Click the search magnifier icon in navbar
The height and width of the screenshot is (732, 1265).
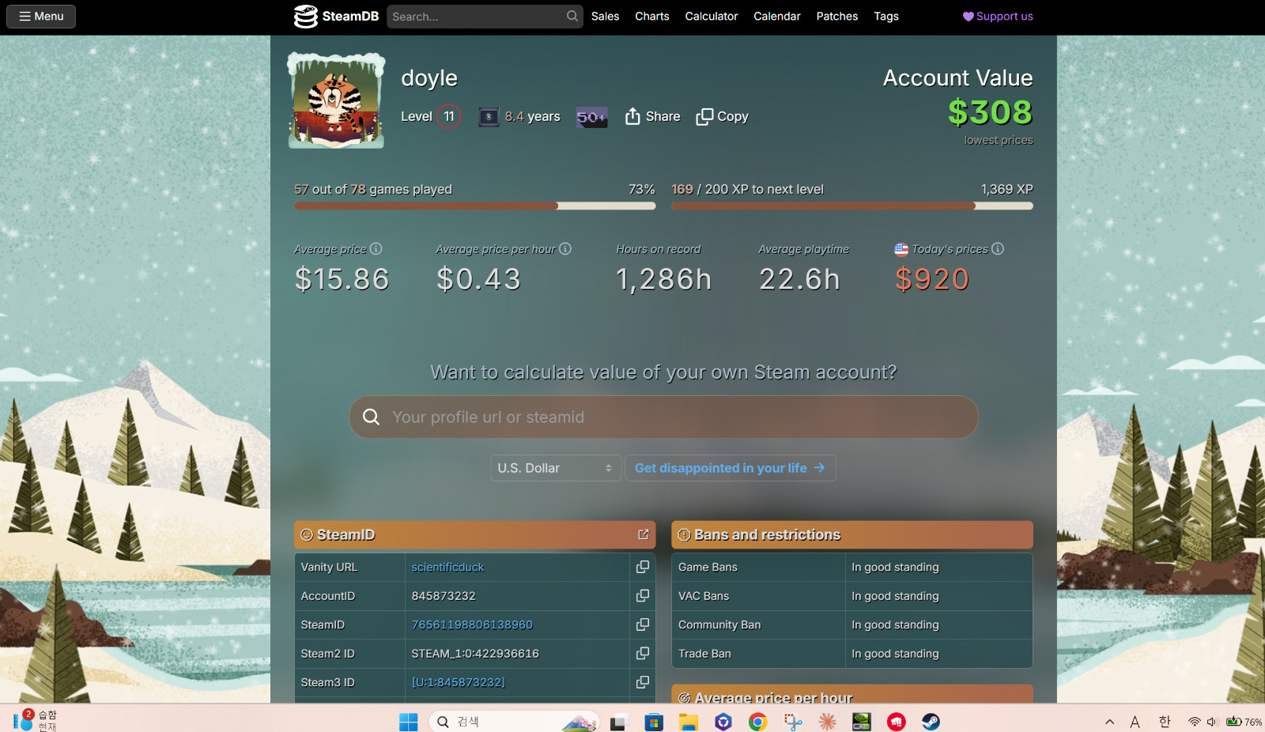pyautogui.click(x=572, y=16)
